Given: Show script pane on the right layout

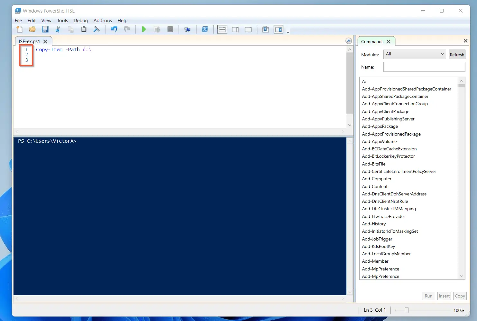Looking at the screenshot, I should click(235, 29).
